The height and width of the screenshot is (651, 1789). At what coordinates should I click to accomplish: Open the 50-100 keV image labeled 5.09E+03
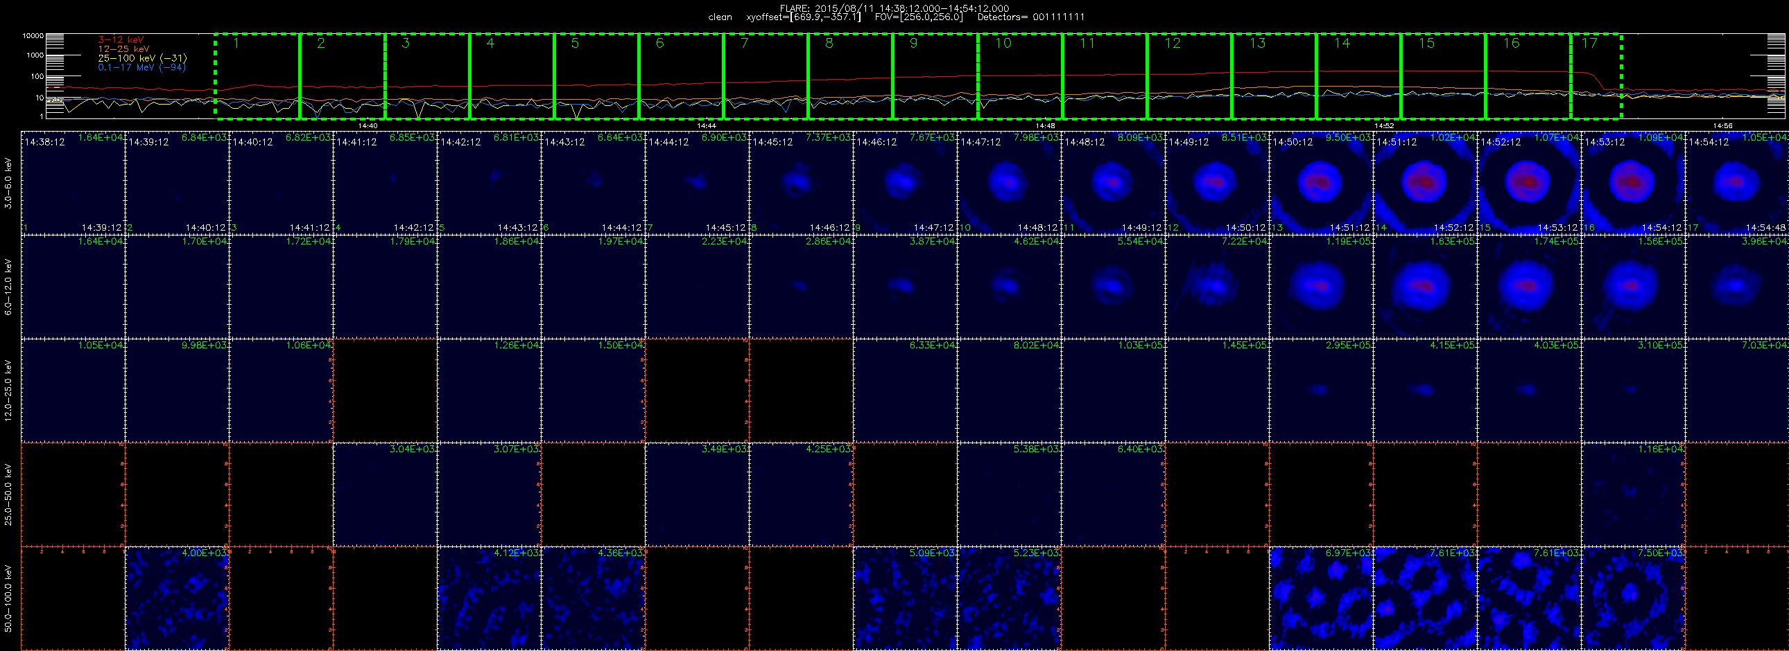pyautogui.click(x=905, y=598)
